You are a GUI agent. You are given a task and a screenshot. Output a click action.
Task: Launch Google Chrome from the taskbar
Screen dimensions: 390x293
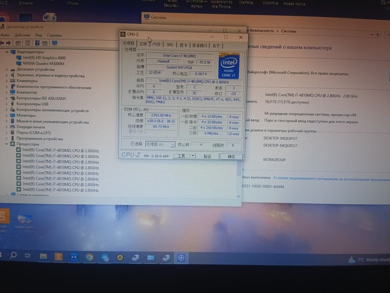(x=89, y=257)
